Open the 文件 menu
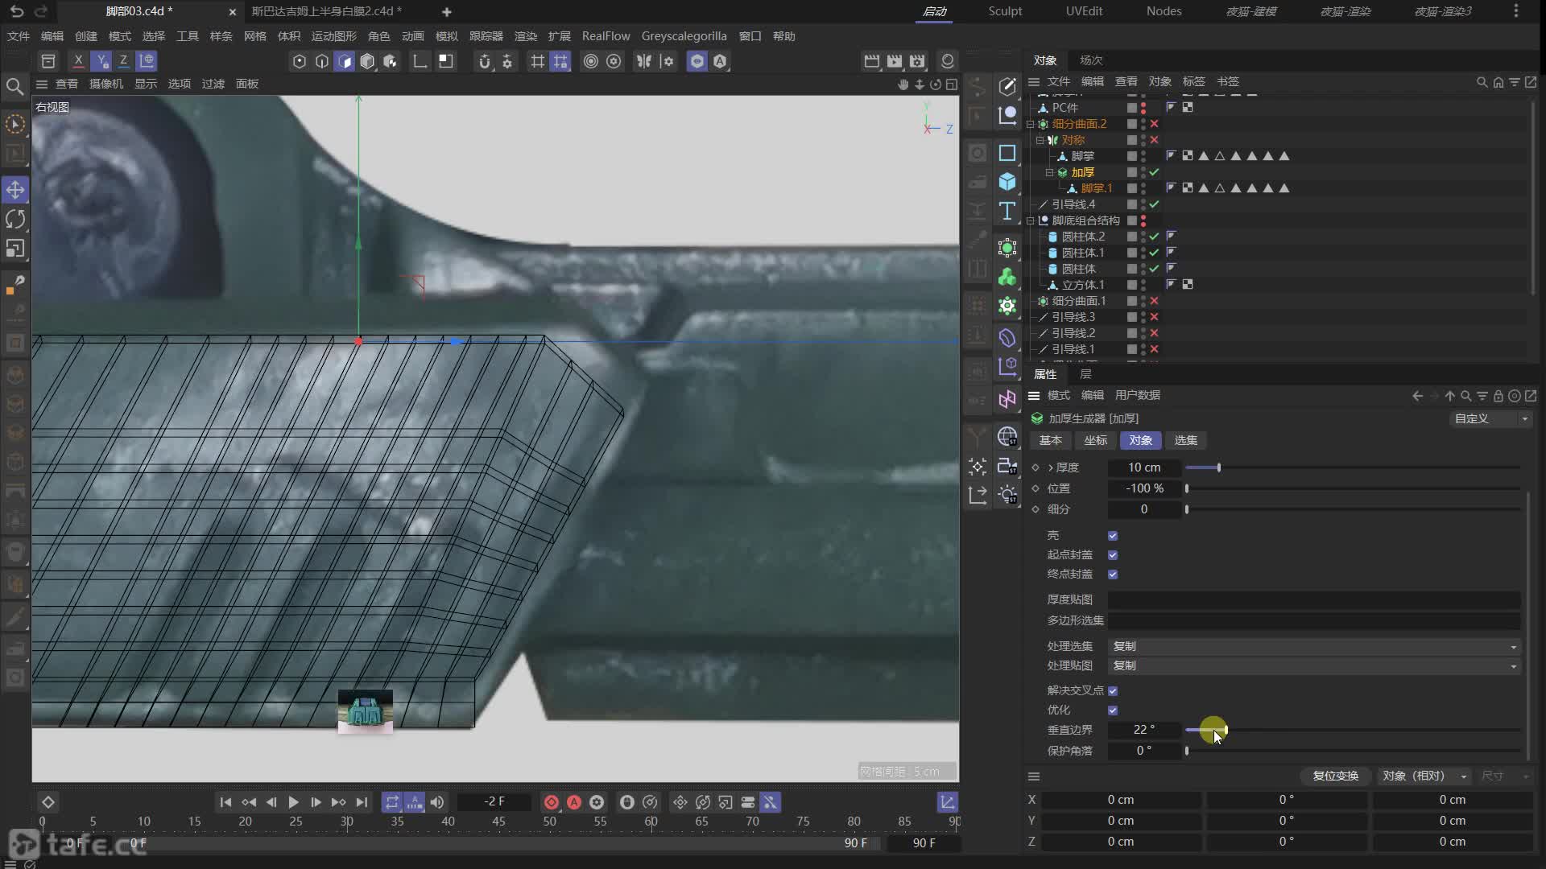This screenshot has width=1546, height=869. click(x=19, y=36)
